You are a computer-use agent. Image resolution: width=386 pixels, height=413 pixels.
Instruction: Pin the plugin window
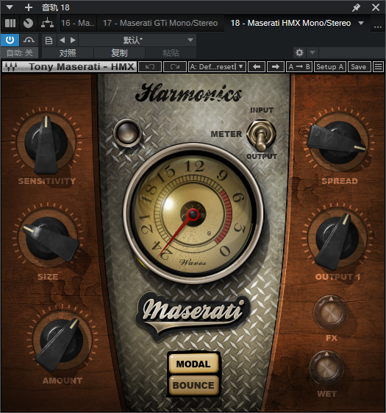pyautogui.click(x=356, y=7)
